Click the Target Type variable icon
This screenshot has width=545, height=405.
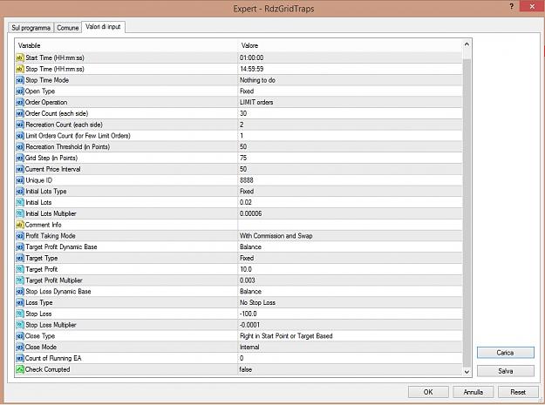pyautogui.click(x=20, y=258)
